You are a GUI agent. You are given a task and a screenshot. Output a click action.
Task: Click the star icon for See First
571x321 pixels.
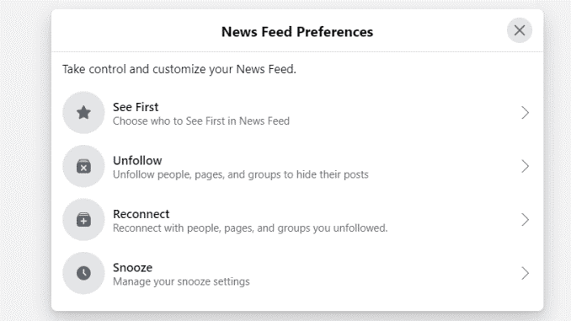pos(83,113)
